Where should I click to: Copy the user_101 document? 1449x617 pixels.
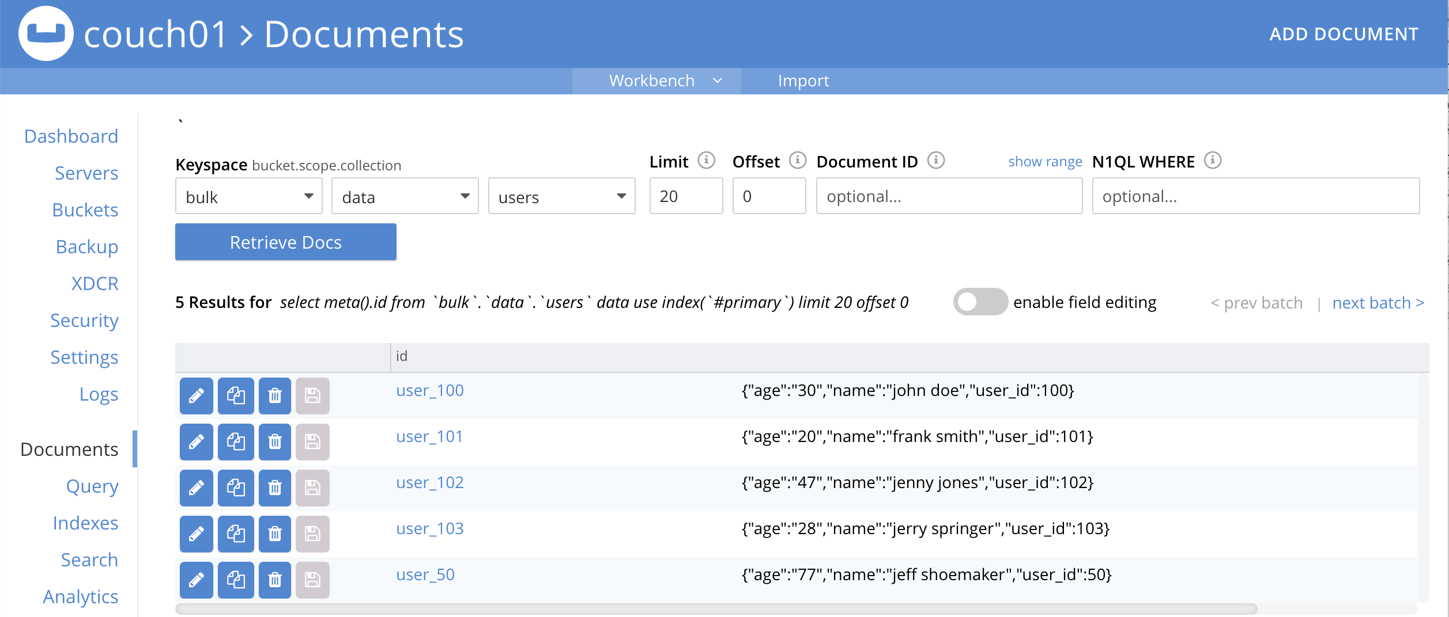point(236,441)
